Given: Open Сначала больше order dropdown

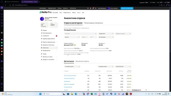Looking at the screenshot, I should tap(123, 66).
